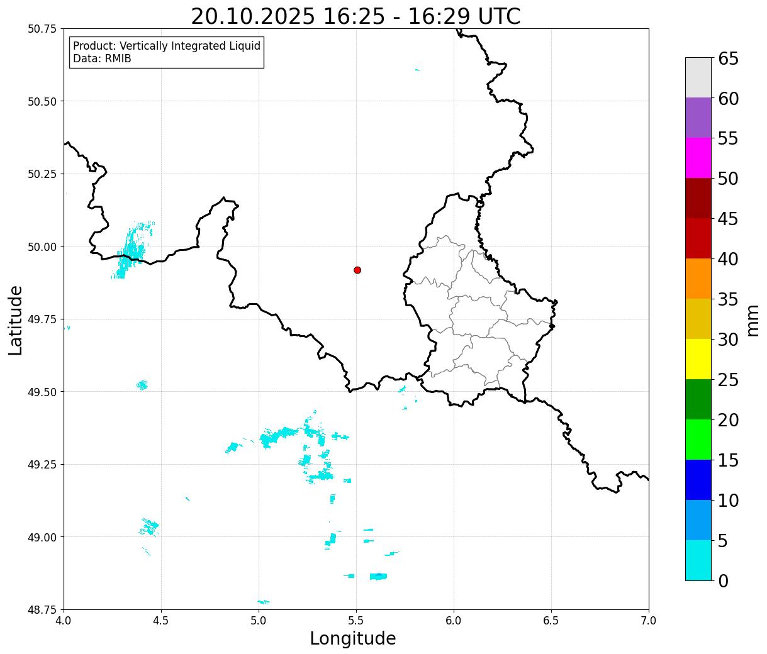
Task: Click the red 40-45 mm colorbar segment
Action: tap(698, 238)
